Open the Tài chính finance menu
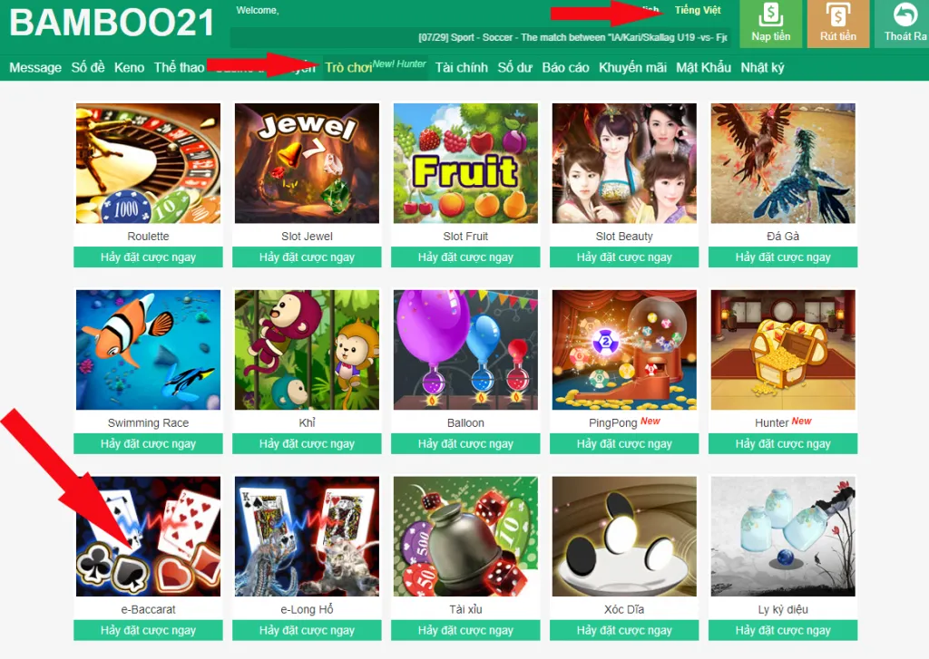The width and height of the screenshot is (929, 659). (462, 67)
